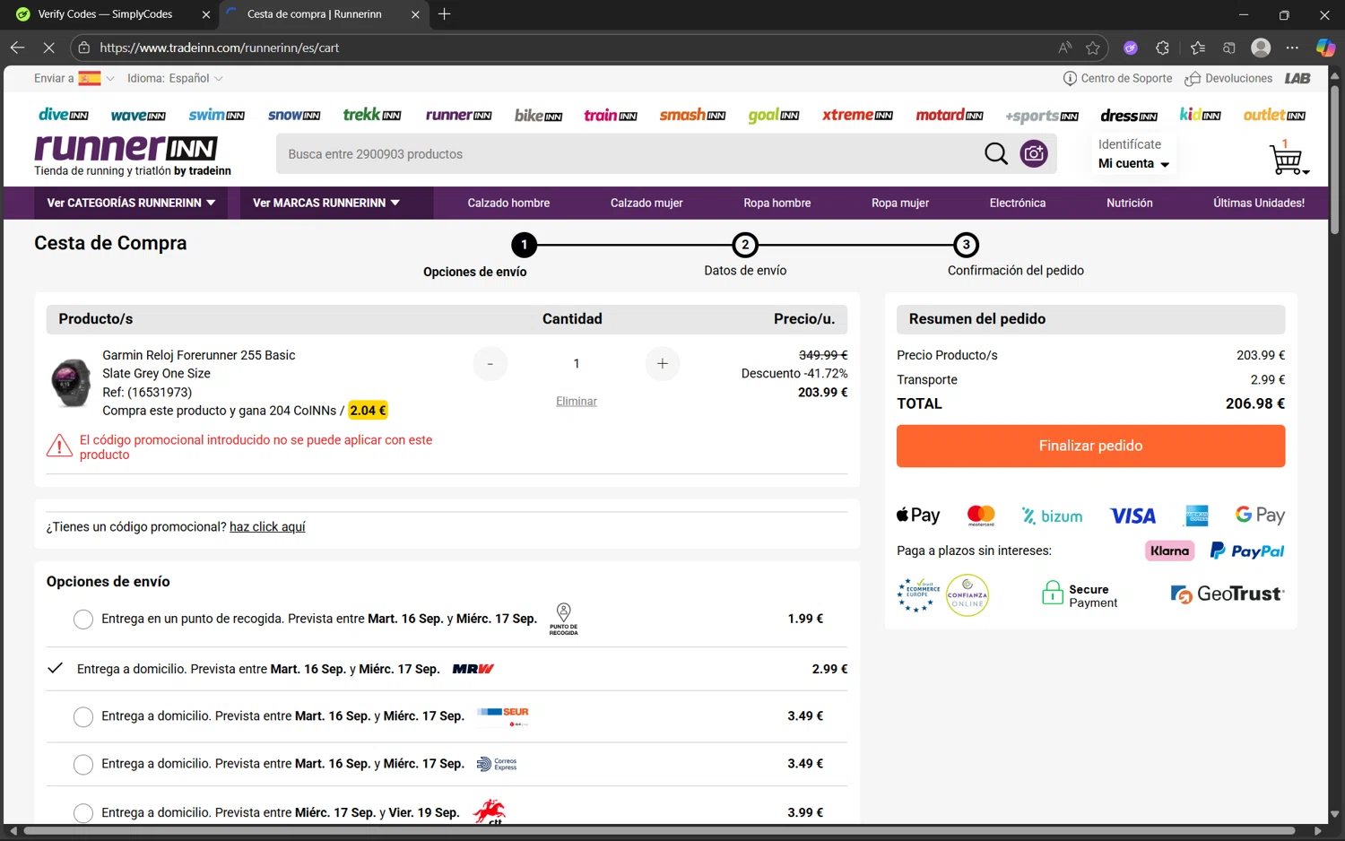The width and height of the screenshot is (1345, 841).
Task: Open Últimas Unidades! menu item
Action: [1259, 203]
